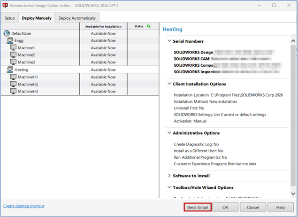The height and width of the screenshot is (217, 298).
Task: Click the SOLIDWORKS Inspect serial number entry
Action: (227, 72)
